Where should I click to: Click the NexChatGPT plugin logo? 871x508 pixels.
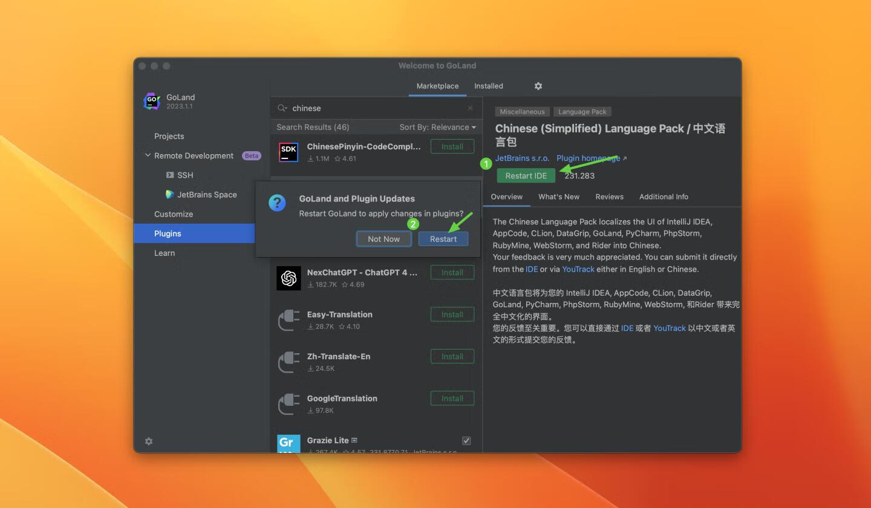289,278
